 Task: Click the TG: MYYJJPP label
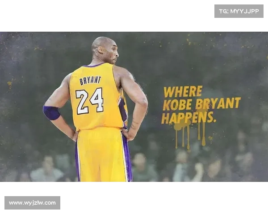239,11
